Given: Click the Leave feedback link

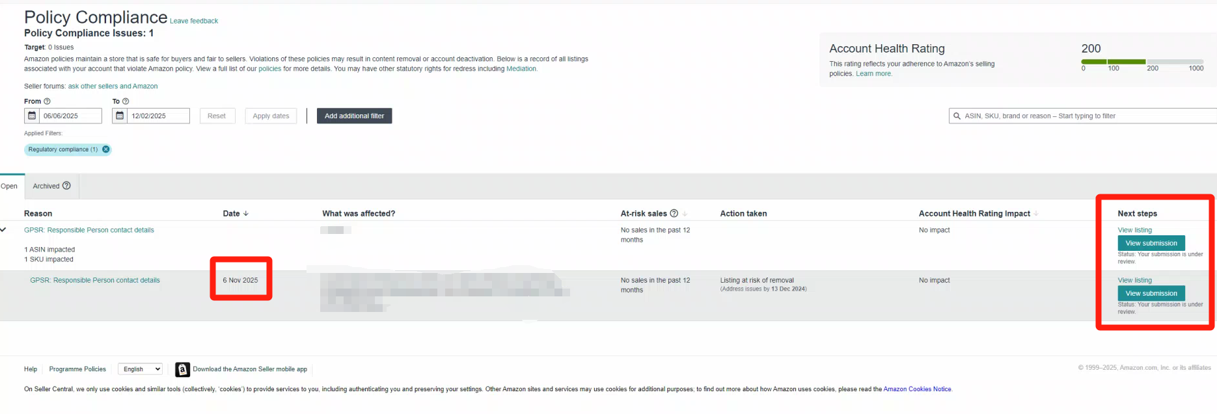Looking at the screenshot, I should [x=194, y=21].
